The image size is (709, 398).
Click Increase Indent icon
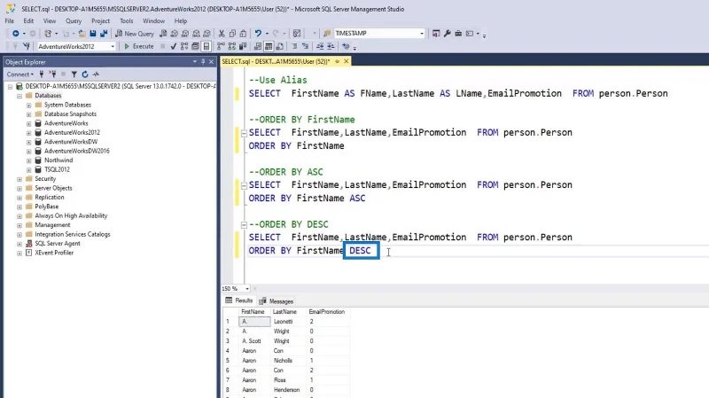point(331,46)
